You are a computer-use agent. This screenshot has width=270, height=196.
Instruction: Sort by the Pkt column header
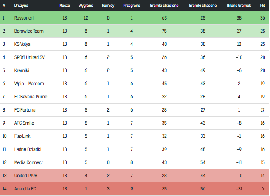click(262, 6)
